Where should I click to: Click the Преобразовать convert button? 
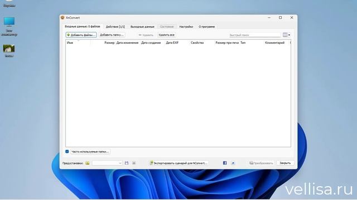(x=261, y=163)
